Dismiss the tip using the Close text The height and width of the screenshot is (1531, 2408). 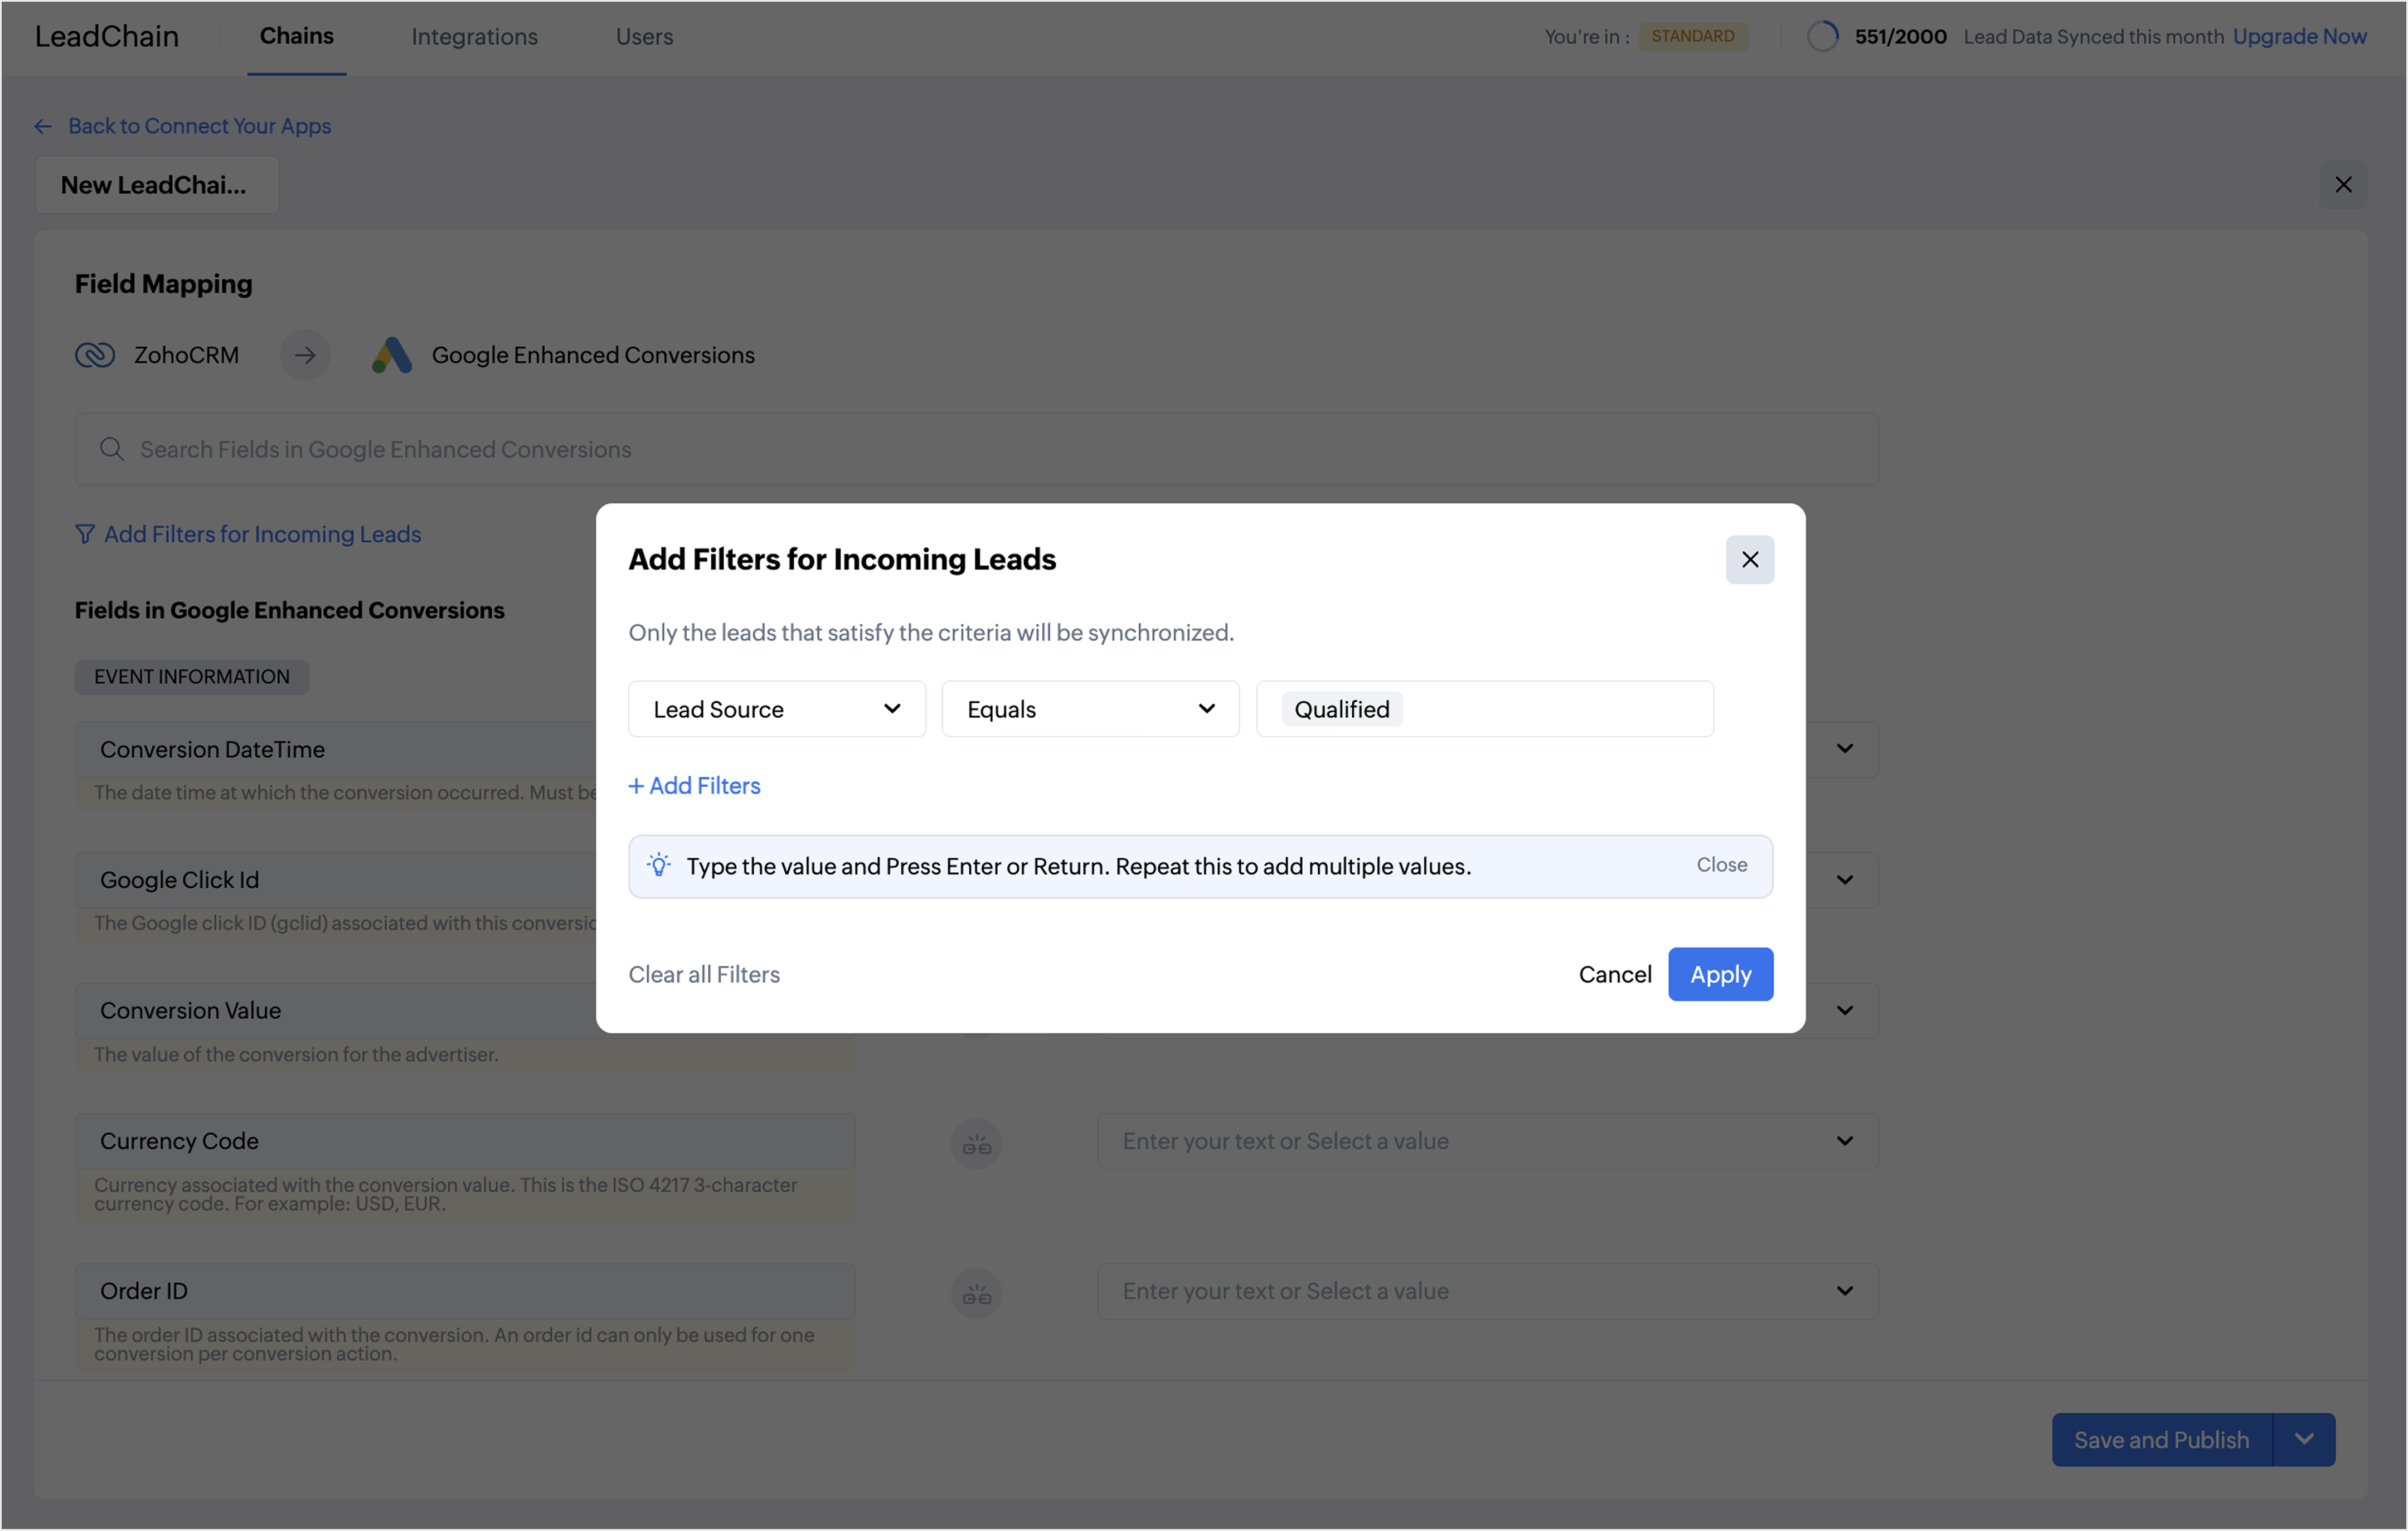1721,865
